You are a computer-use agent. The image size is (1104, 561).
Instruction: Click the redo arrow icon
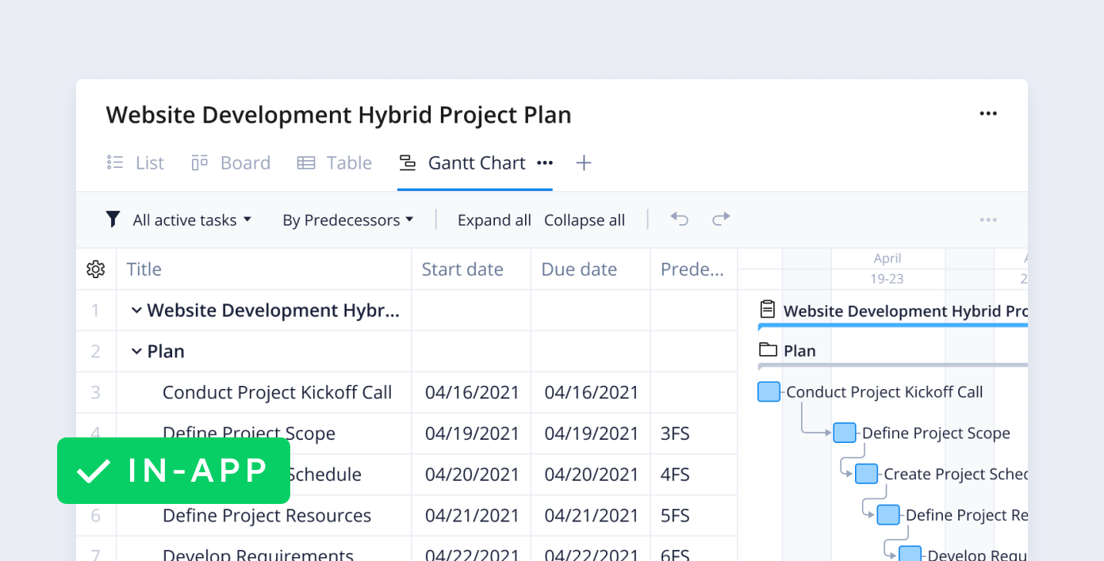click(x=721, y=219)
